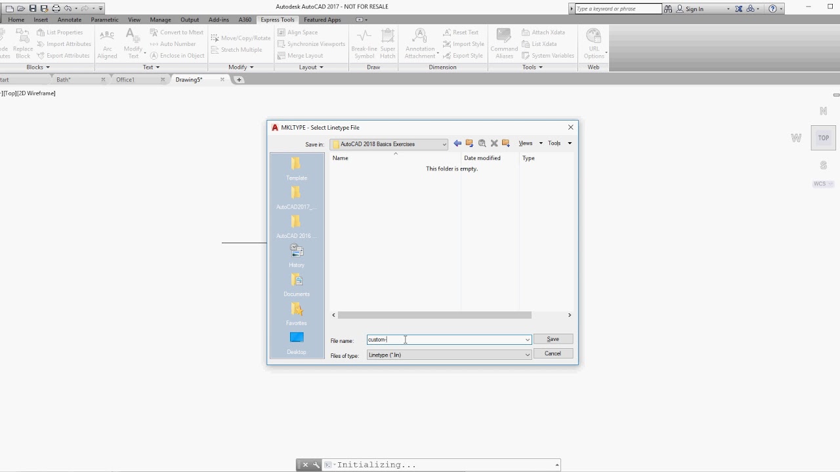Click List Properties in Blocks panel
Image resolution: width=840 pixels, height=472 pixels.
[x=59, y=32]
